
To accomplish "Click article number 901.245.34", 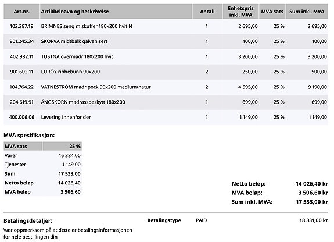I will 21,41.
